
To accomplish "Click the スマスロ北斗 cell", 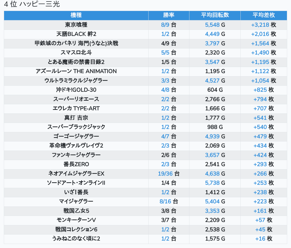I will [x=76, y=53].
